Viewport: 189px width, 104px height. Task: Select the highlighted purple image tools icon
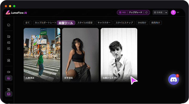(x=9, y=78)
